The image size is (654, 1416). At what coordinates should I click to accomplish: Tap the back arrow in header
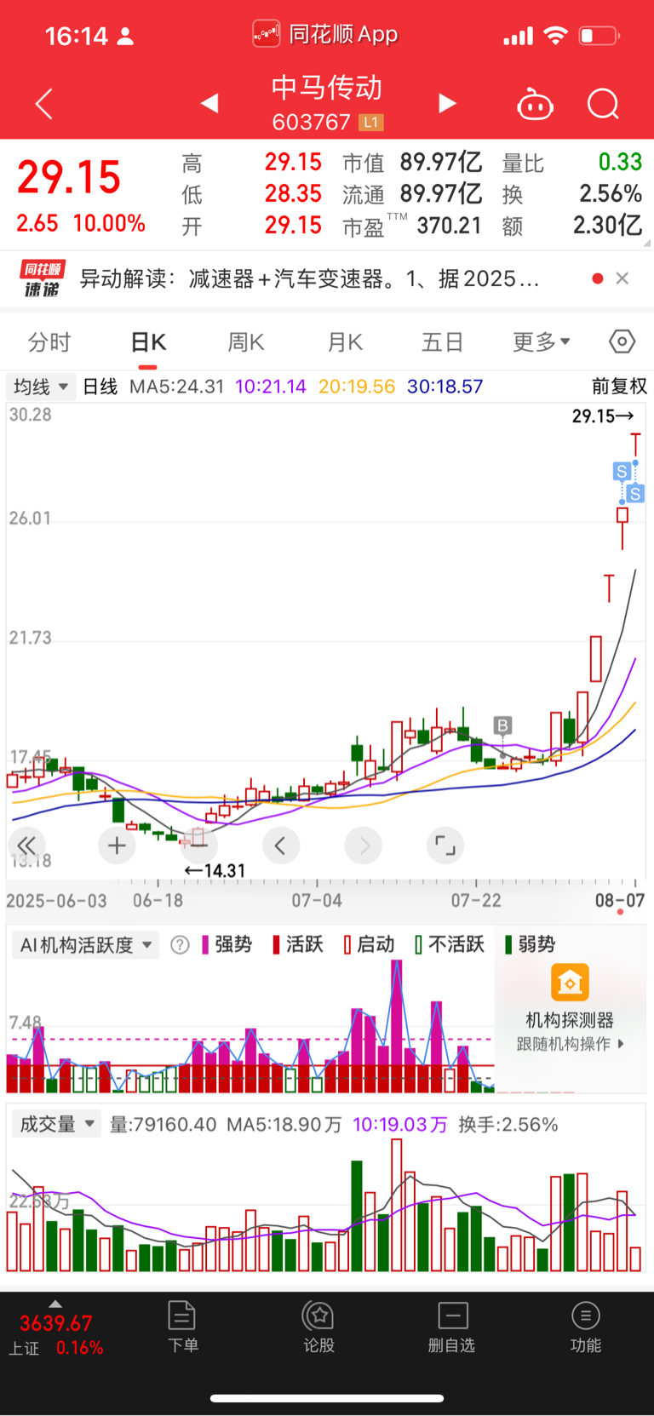coord(44,104)
